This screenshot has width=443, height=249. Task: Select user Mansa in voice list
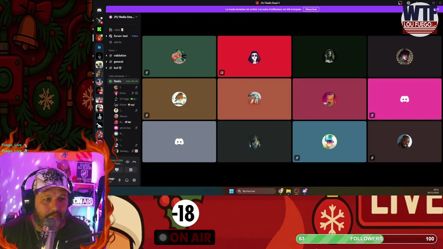(126, 116)
